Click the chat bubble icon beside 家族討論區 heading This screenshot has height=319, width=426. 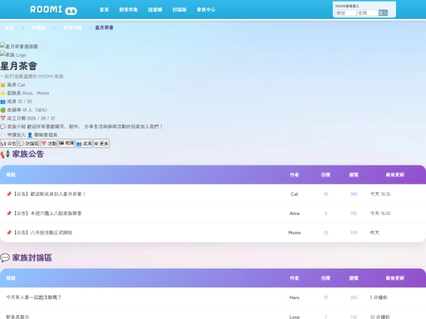6,258
